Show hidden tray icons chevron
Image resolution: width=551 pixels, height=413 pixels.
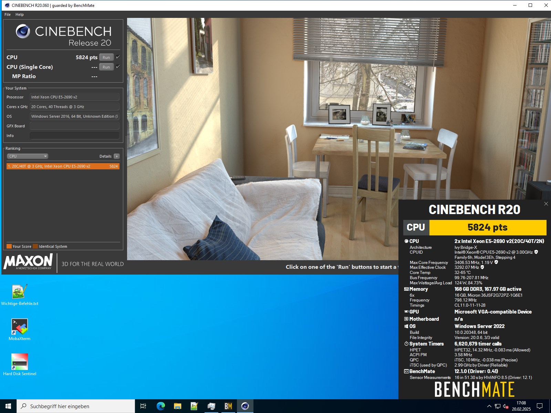[x=489, y=406]
